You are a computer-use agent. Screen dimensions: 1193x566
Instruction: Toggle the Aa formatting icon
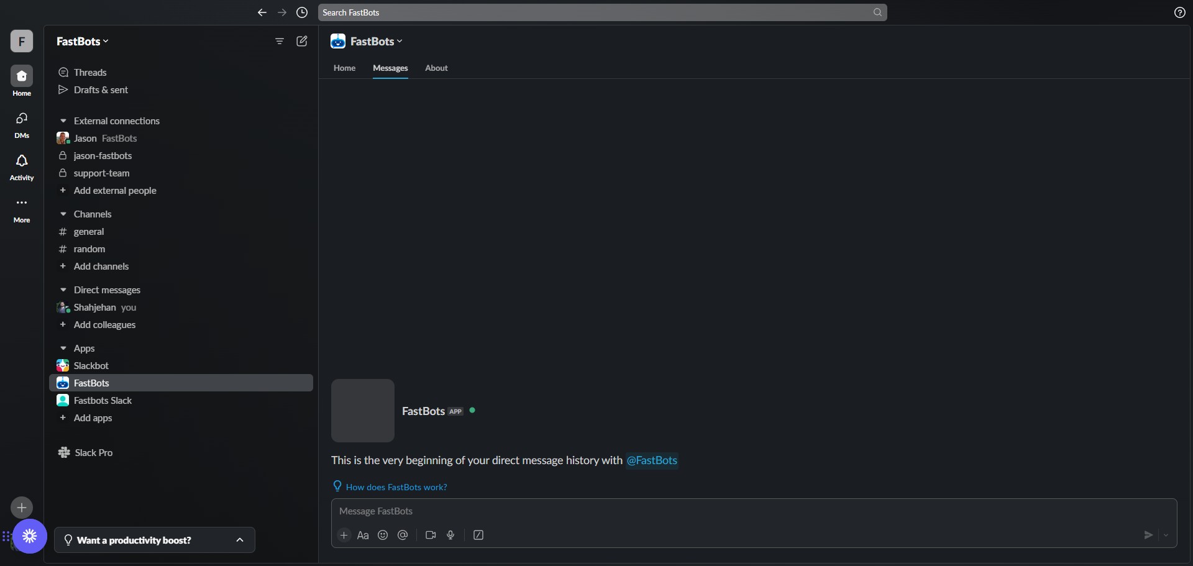pos(363,535)
